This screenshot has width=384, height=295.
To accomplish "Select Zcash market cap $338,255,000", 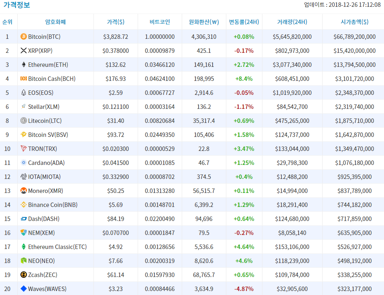I will pyautogui.click(x=355, y=275).
